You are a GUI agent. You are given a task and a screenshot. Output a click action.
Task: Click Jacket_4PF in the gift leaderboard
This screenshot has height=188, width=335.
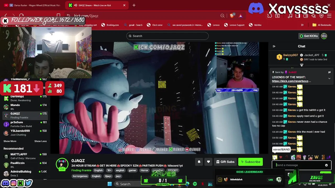pyautogui.click(x=312, y=55)
